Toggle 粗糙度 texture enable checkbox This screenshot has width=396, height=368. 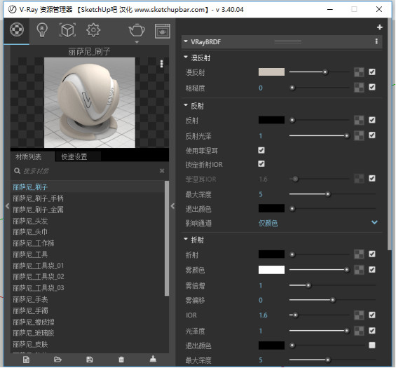[x=372, y=88]
